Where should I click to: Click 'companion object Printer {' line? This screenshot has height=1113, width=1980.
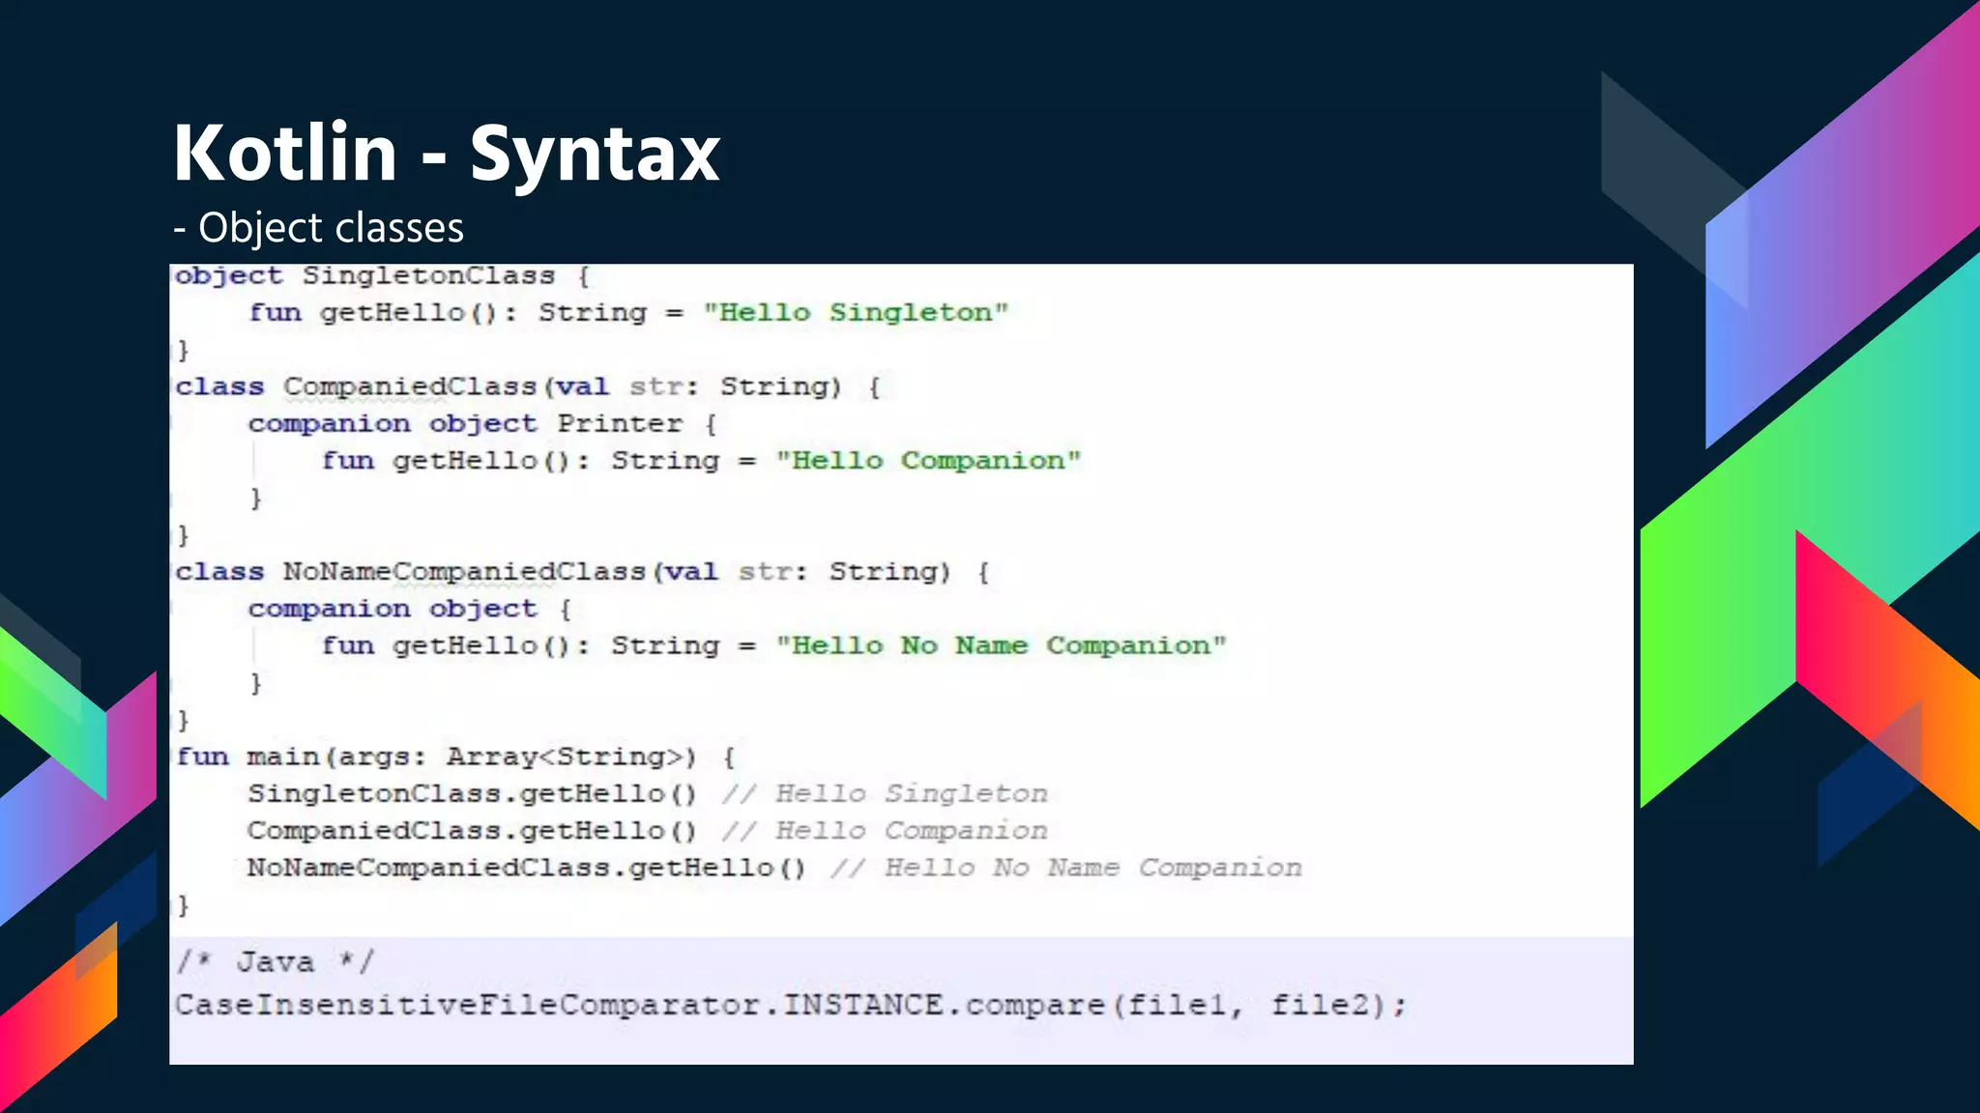click(481, 424)
